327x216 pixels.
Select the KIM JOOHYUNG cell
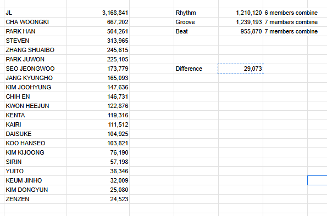(36, 87)
